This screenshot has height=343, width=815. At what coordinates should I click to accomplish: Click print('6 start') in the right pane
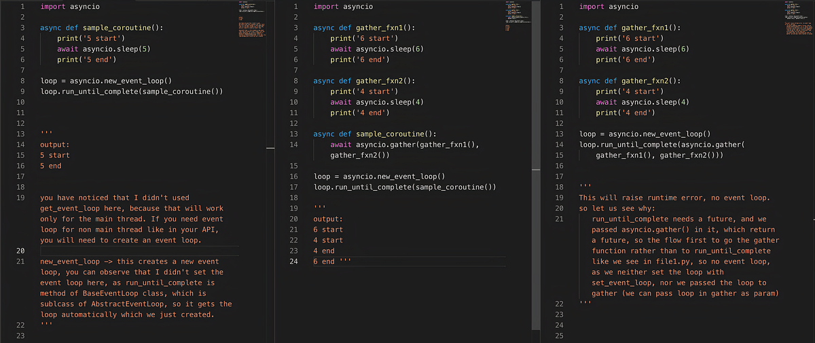click(x=629, y=38)
